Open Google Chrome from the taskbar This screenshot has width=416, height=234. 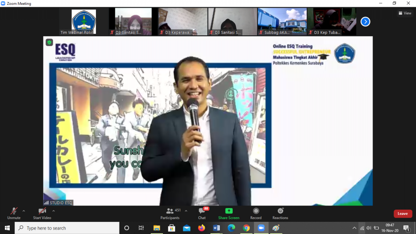(x=246, y=228)
